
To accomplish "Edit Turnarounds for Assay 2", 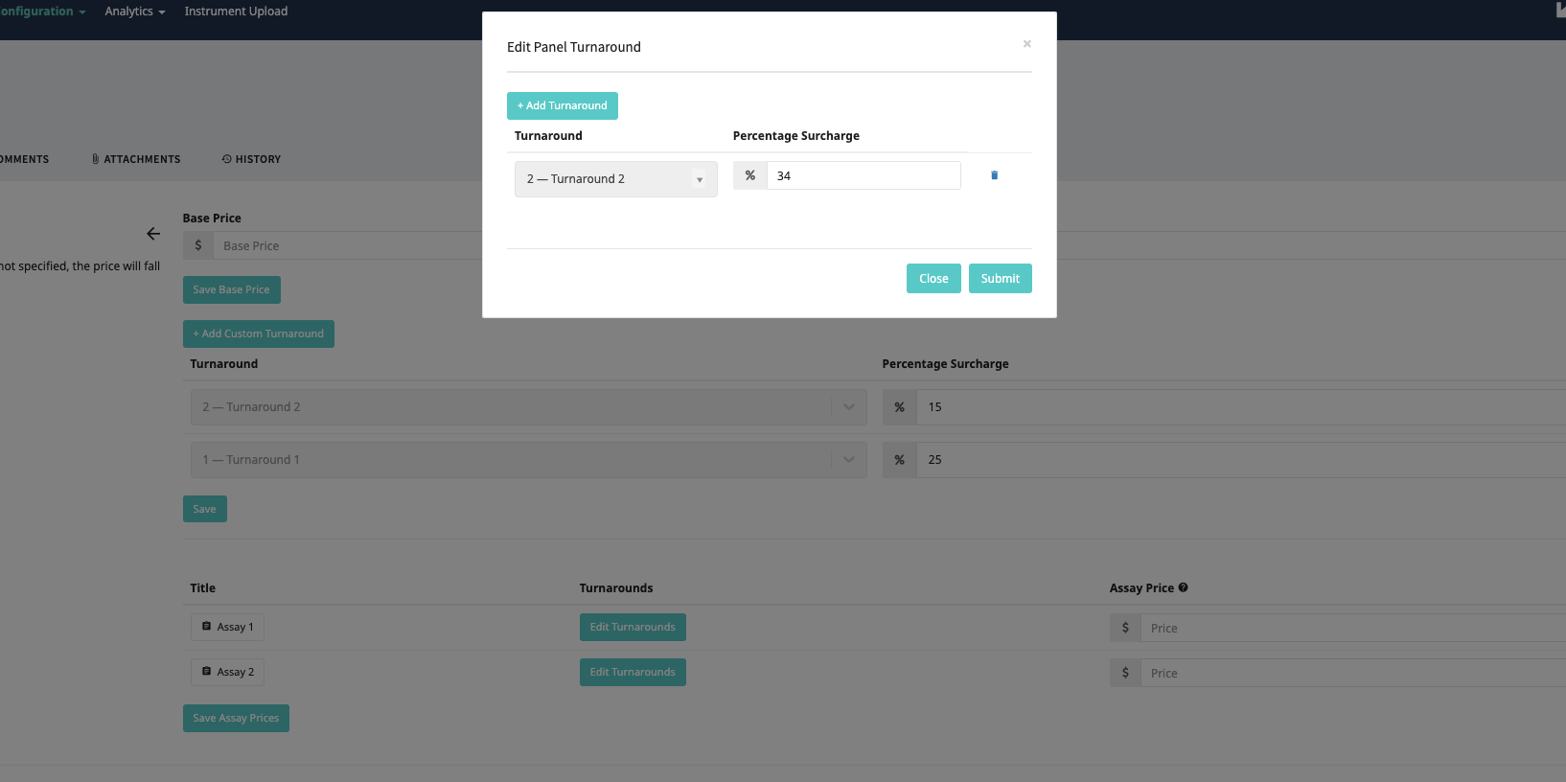I will pyautogui.click(x=632, y=672).
